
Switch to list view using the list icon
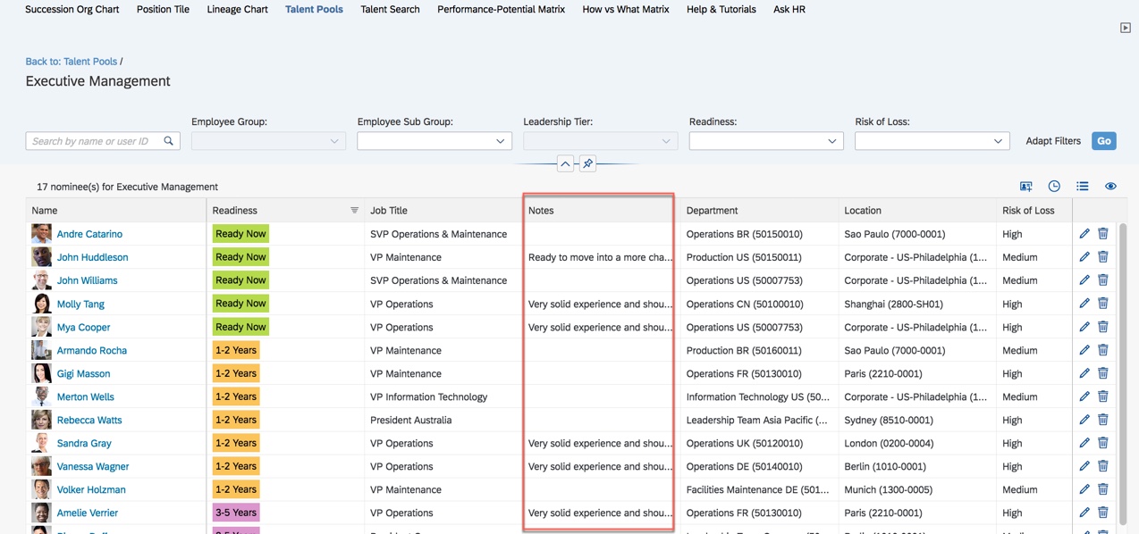point(1083,186)
